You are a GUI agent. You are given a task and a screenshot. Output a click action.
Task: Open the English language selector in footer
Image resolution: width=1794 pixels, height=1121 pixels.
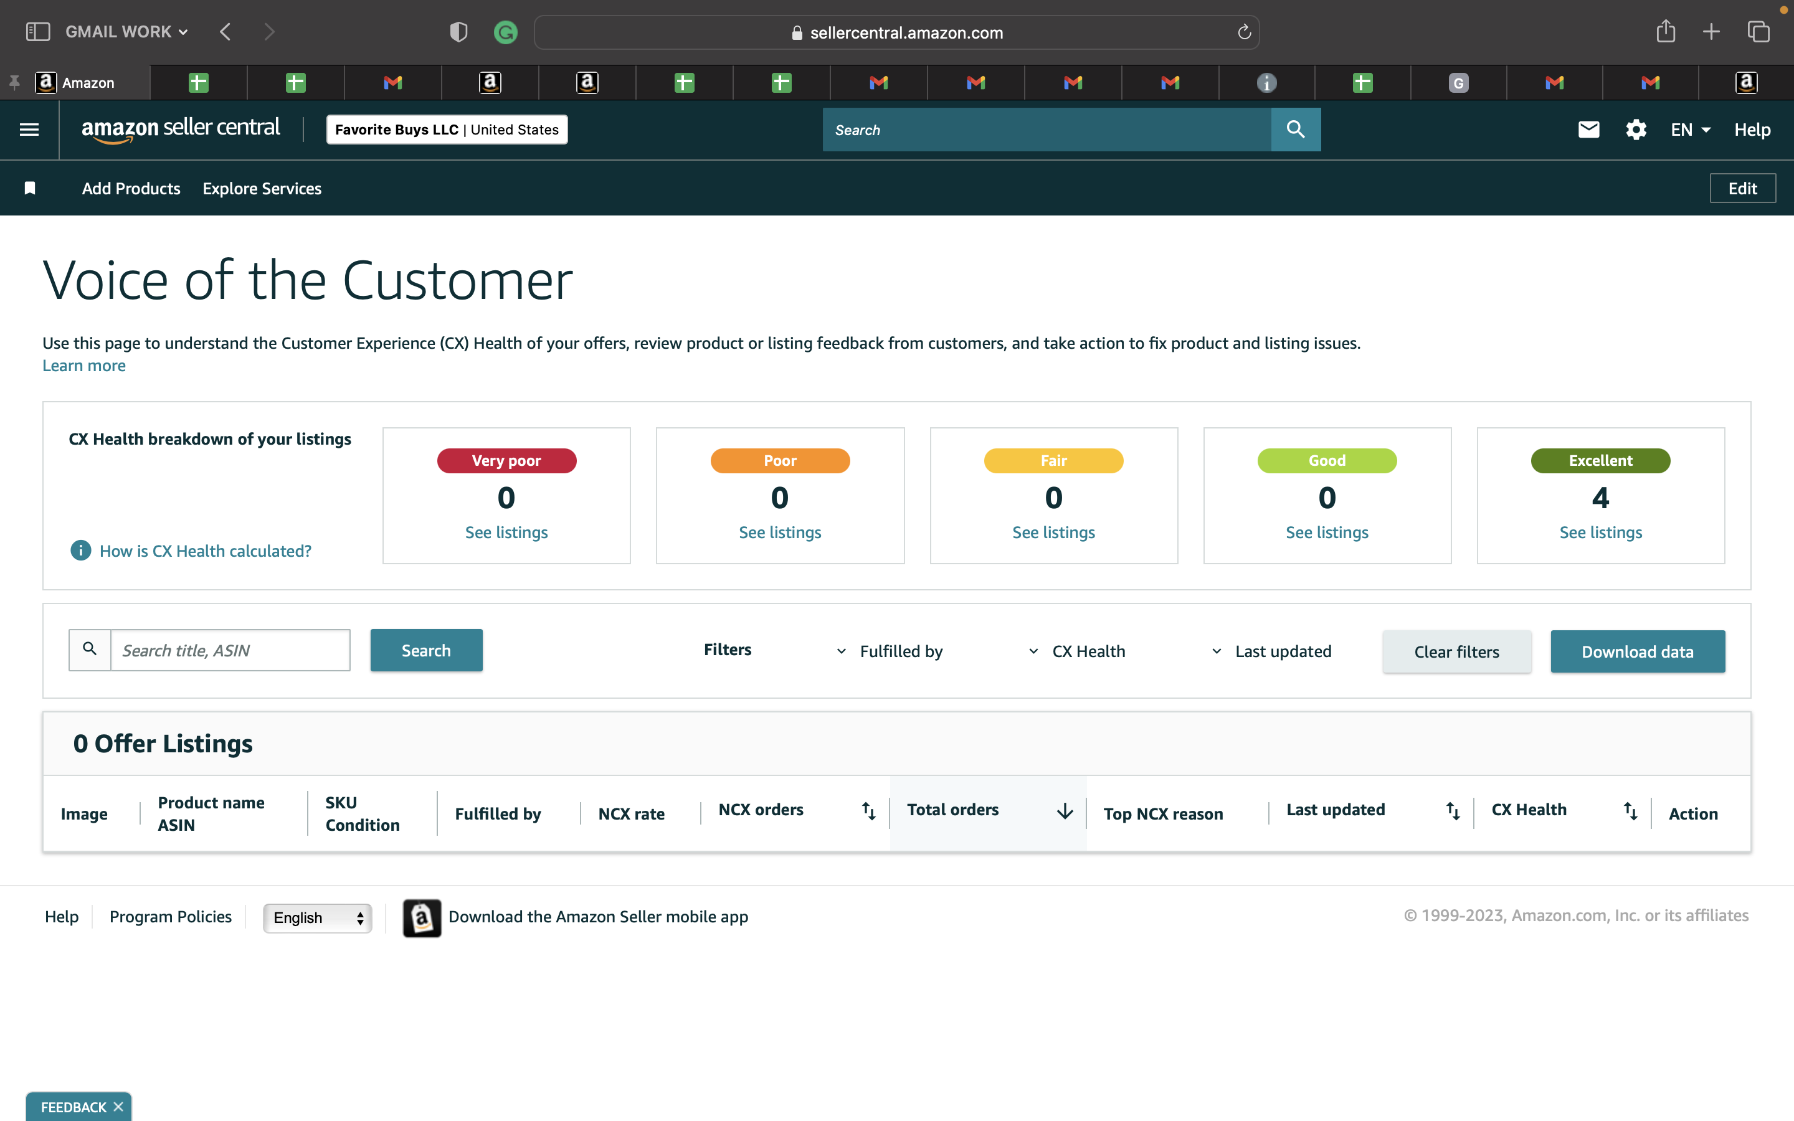pyautogui.click(x=317, y=918)
